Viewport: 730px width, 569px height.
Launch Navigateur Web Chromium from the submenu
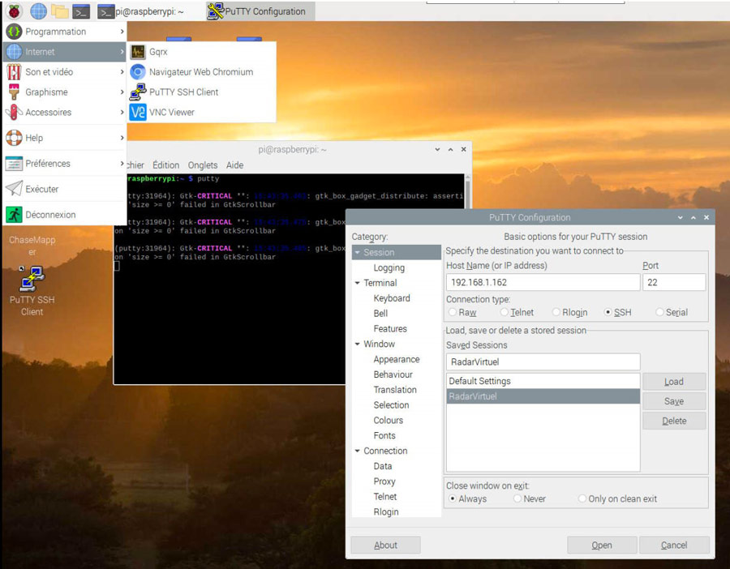coord(202,71)
